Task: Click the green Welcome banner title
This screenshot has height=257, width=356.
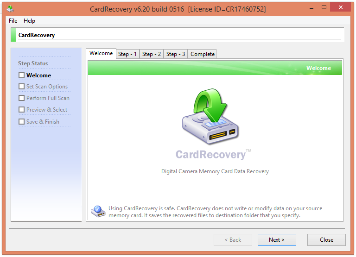Action: click(x=318, y=68)
